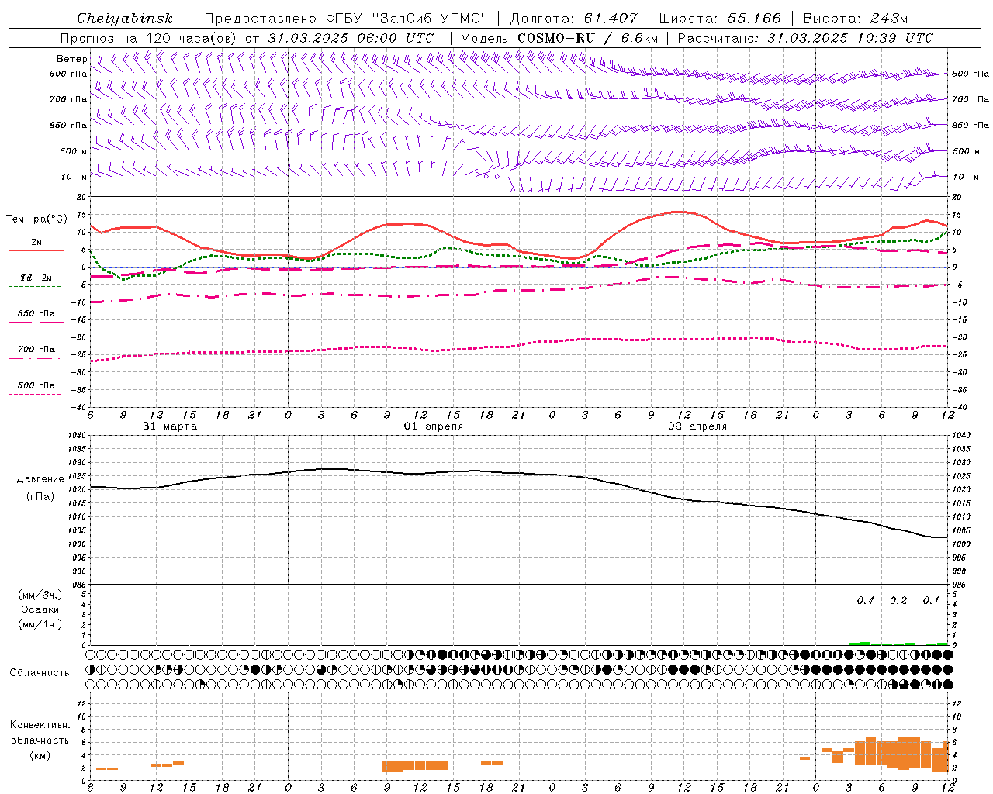Click the (гПа) unit label under Давление
The image size is (993, 794).
tap(40, 496)
